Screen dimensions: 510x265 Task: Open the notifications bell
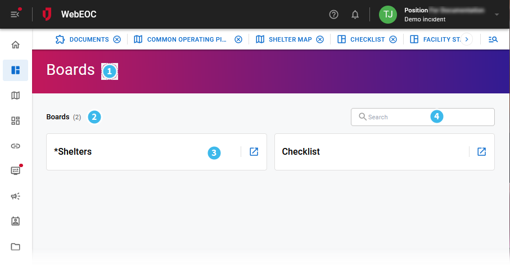point(355,15)
